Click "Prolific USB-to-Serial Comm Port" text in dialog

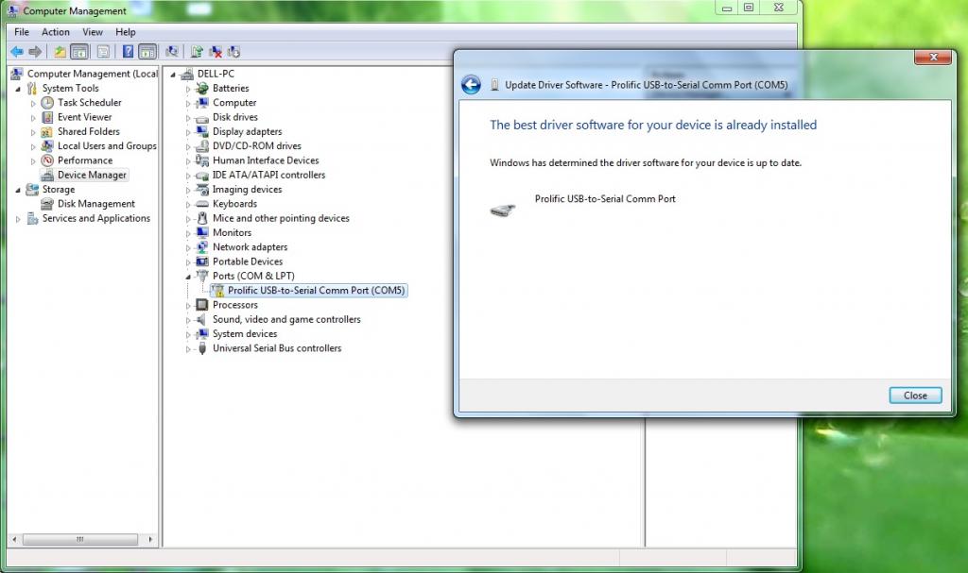[x=605, y=199]
